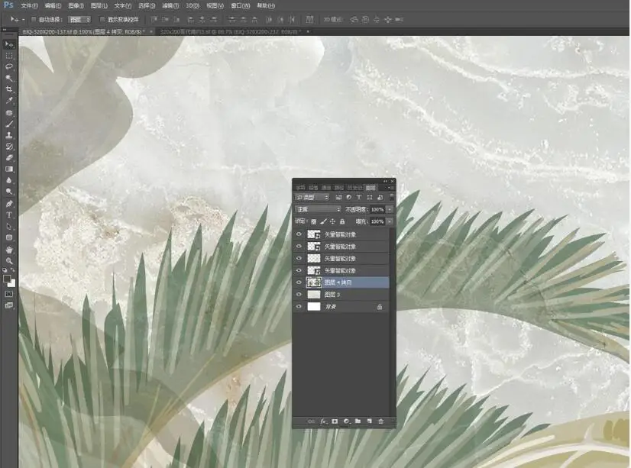Toggle lock image pixels brush icon

323,221
